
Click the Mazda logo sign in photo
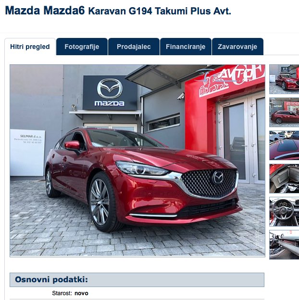tap(110, 93)
